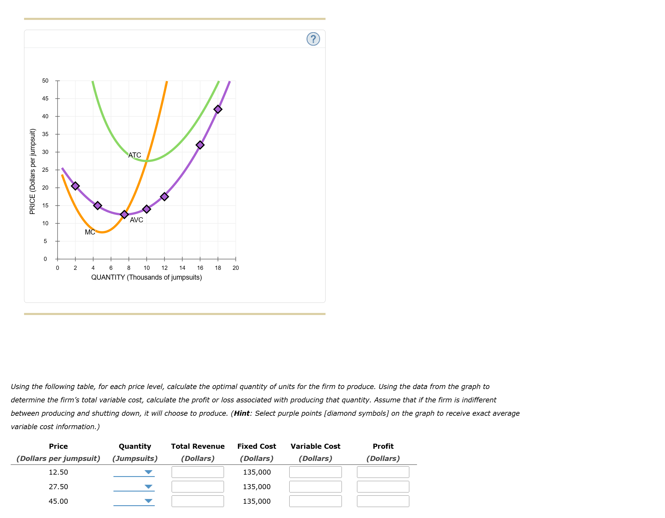This screenshot has width=665, height=518.
Task: Click Total Revenue field for price 12.50
Action: 198,472
